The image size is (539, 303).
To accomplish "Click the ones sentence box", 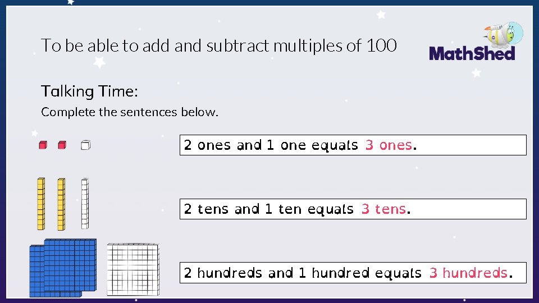I will tap(353, 145).
